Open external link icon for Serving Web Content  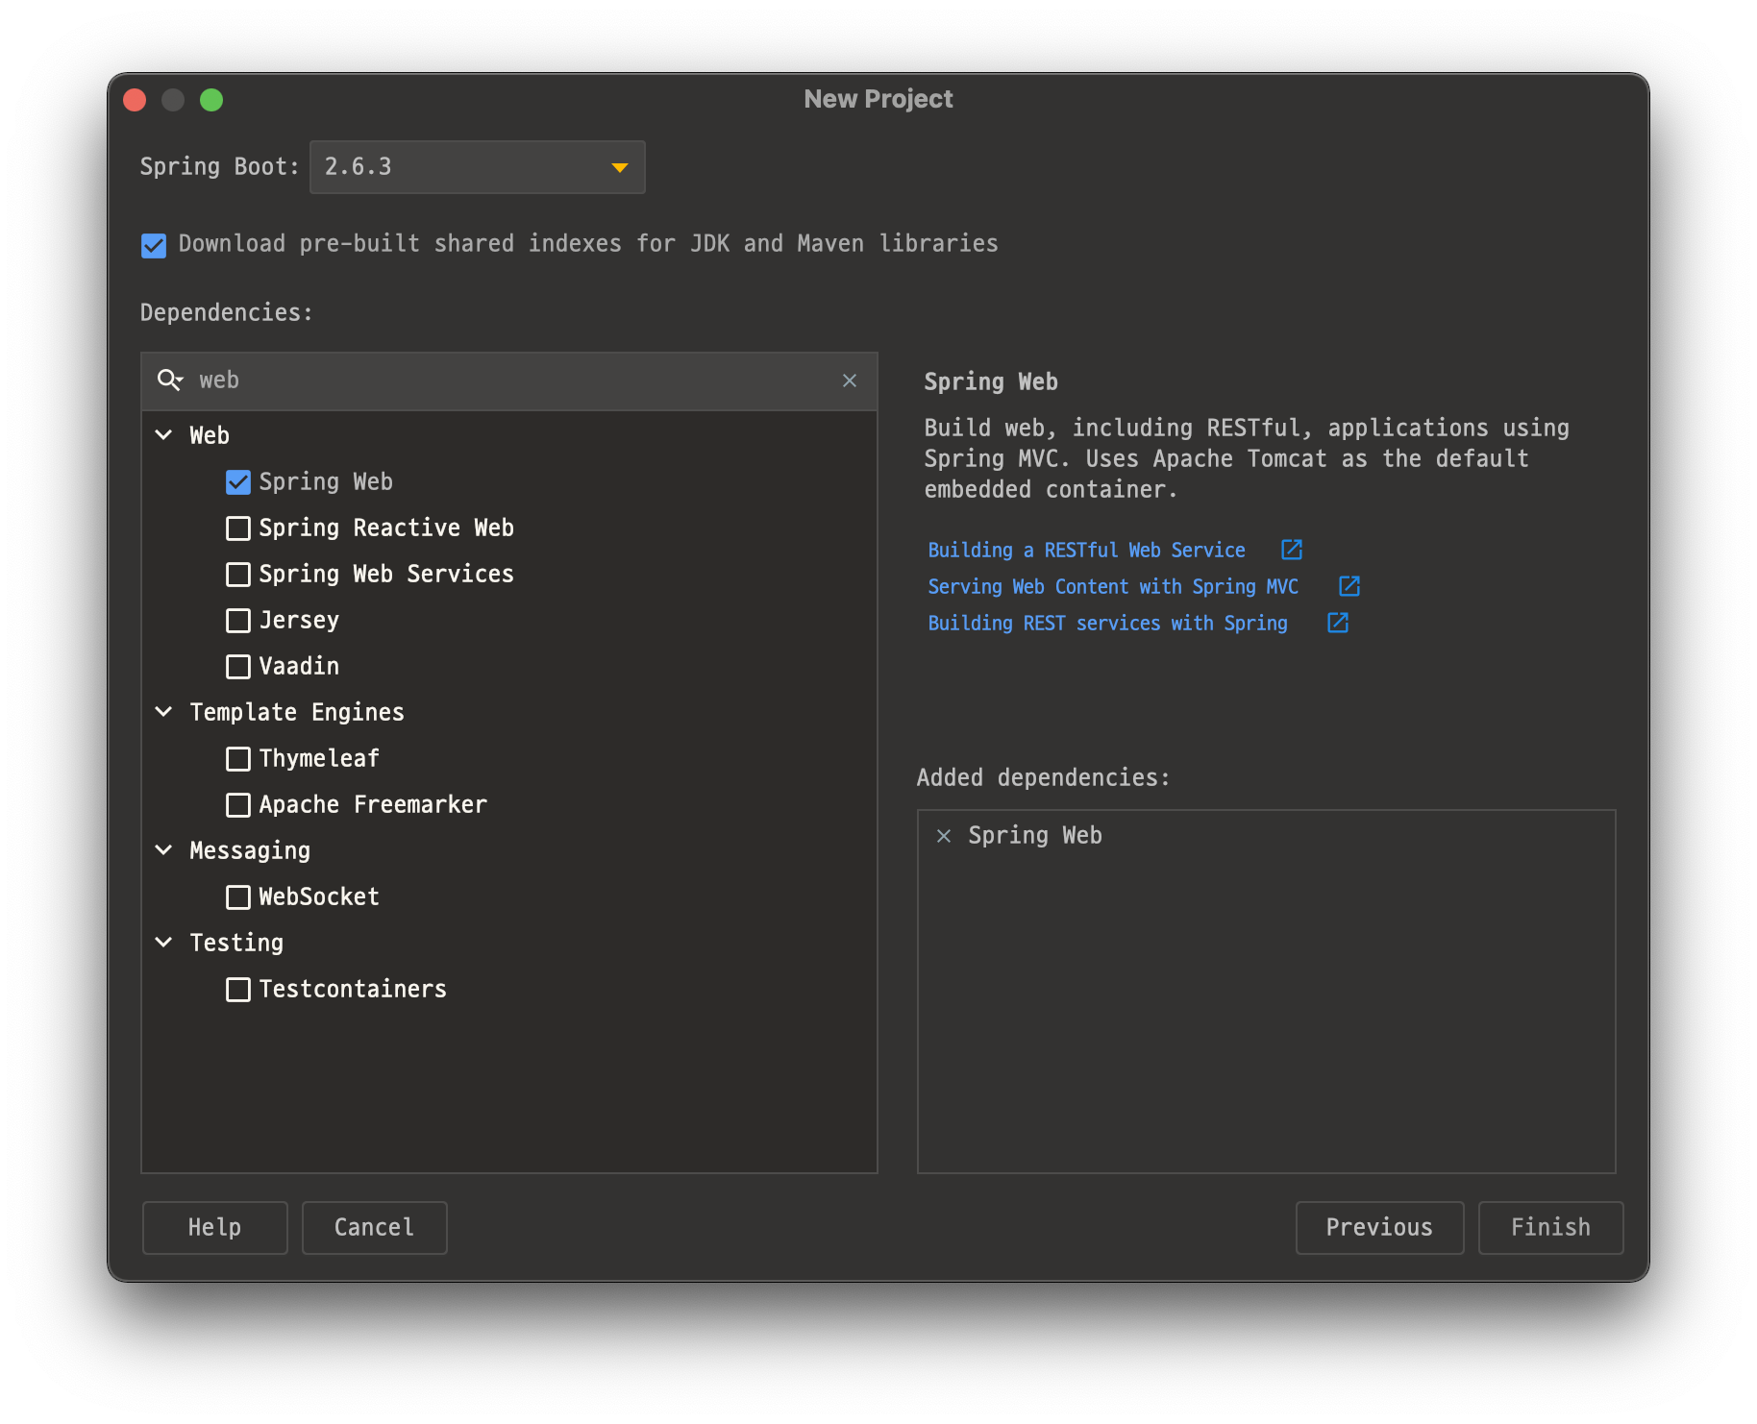tap(1349, 586)
